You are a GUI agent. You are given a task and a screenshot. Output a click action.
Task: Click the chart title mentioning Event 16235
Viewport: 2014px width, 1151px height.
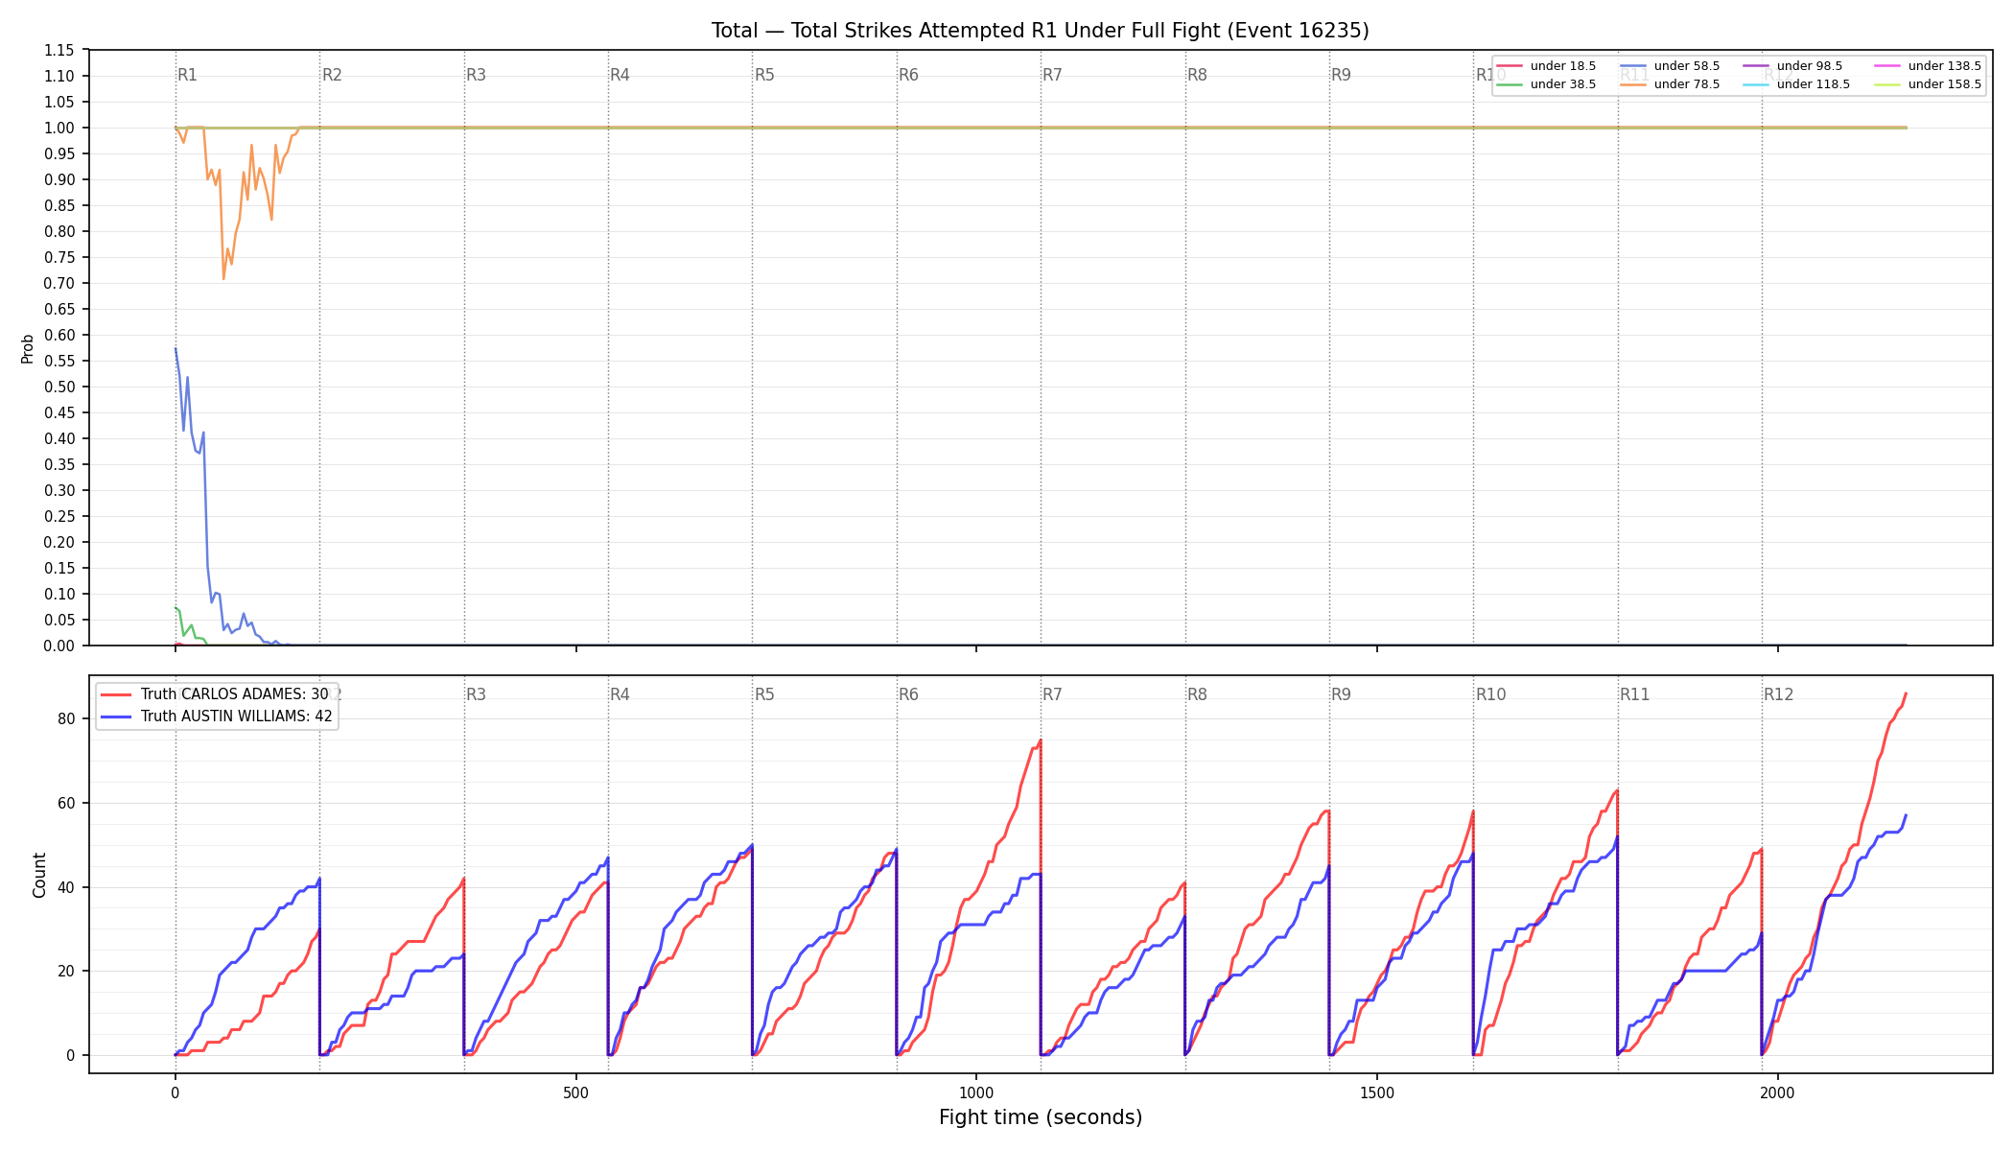tap(1040, 31)
